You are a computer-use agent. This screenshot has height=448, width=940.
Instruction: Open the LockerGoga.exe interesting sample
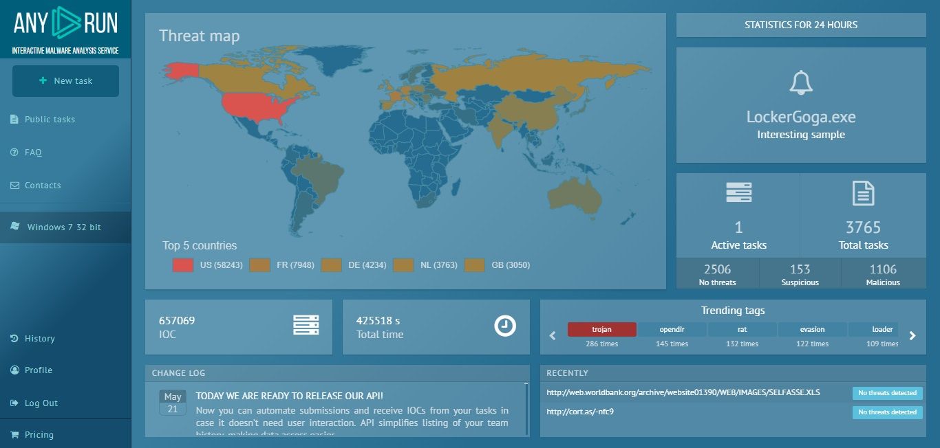tap(801, 117)
